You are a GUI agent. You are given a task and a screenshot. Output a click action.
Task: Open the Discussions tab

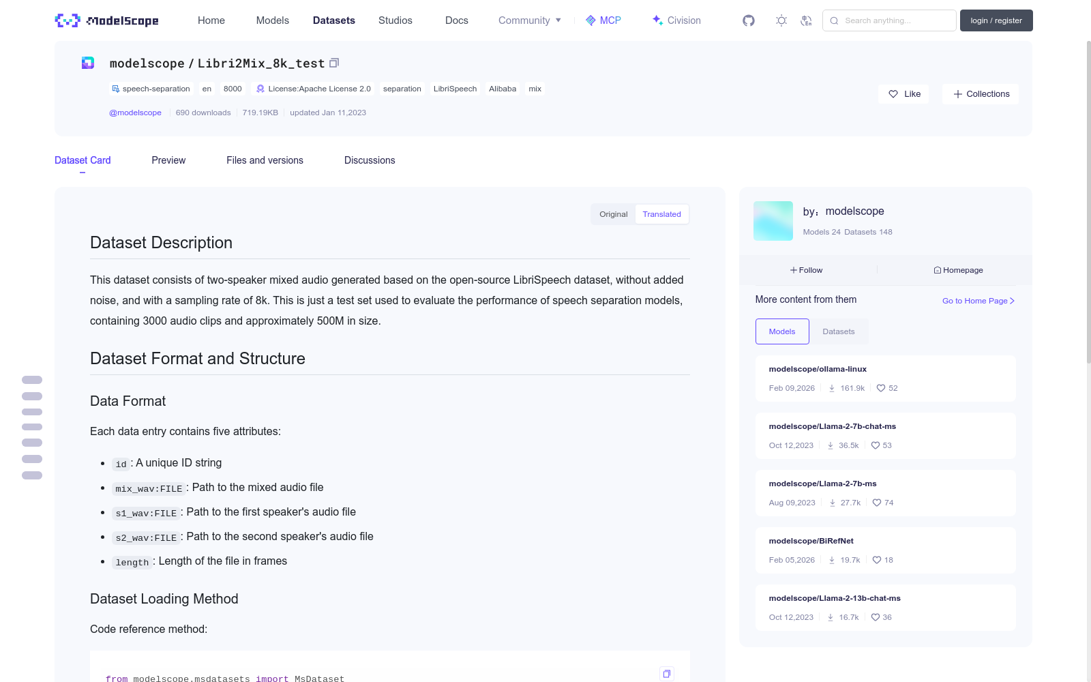coord(370,160)
